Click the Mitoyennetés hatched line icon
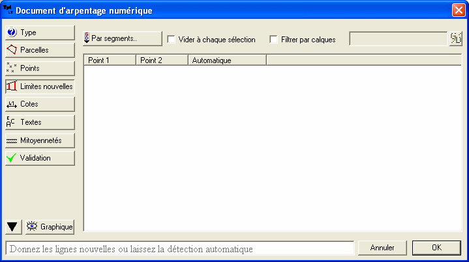Viewport: 469px width, 262px height. pyautogui.click(x=11, y=140)
